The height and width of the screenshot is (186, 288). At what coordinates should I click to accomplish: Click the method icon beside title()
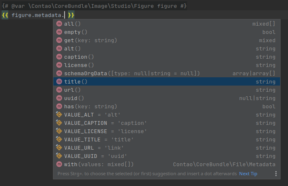(x=59, y=81)
